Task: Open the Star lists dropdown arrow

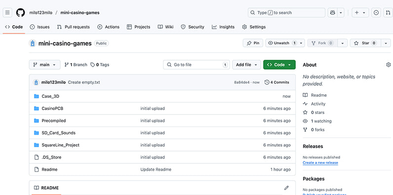Action: click(x=386, y=43)
